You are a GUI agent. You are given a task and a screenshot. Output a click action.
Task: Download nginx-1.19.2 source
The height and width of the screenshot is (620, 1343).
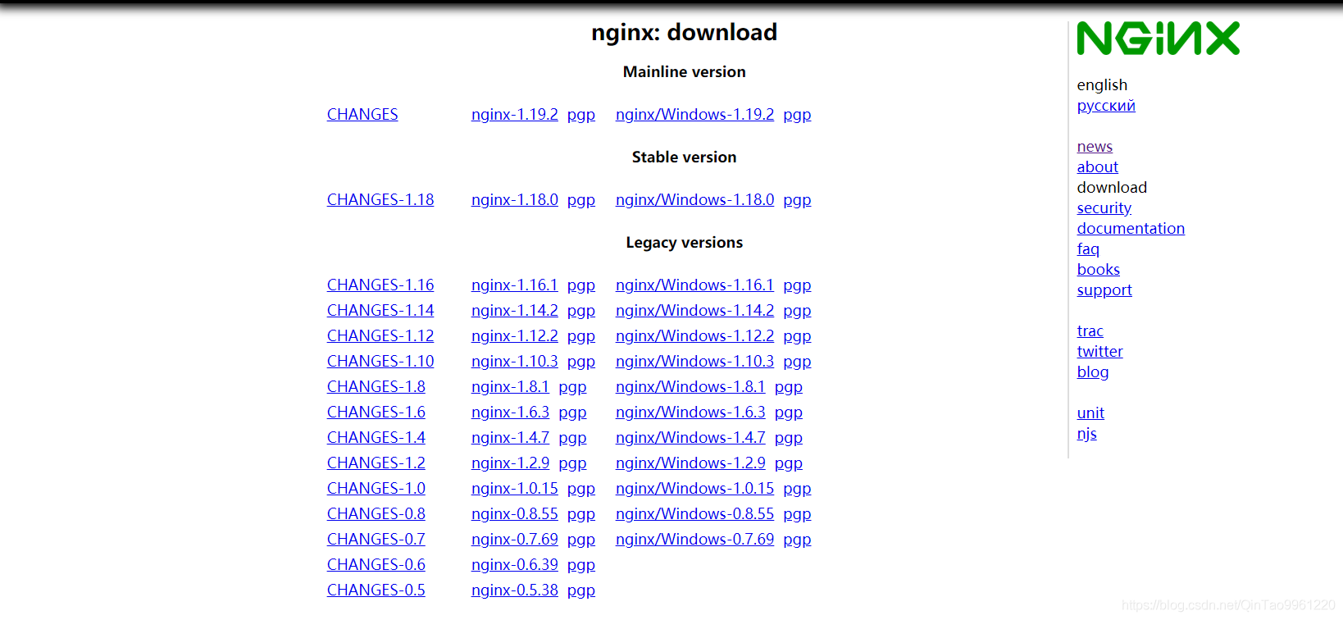pyautogui.click(x=515, y=115)
